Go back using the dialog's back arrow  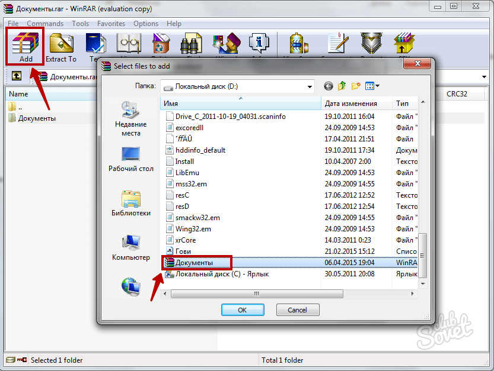(329, 86)
